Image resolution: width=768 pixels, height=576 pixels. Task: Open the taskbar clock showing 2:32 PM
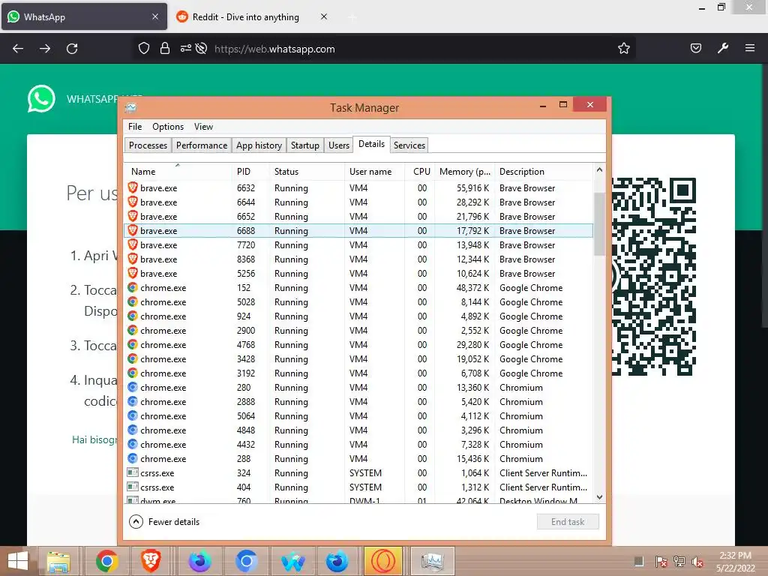point(735,562)
